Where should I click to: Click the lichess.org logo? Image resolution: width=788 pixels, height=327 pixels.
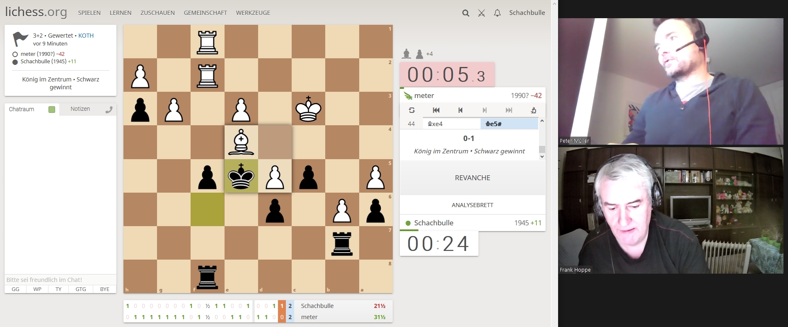(36, 12)
